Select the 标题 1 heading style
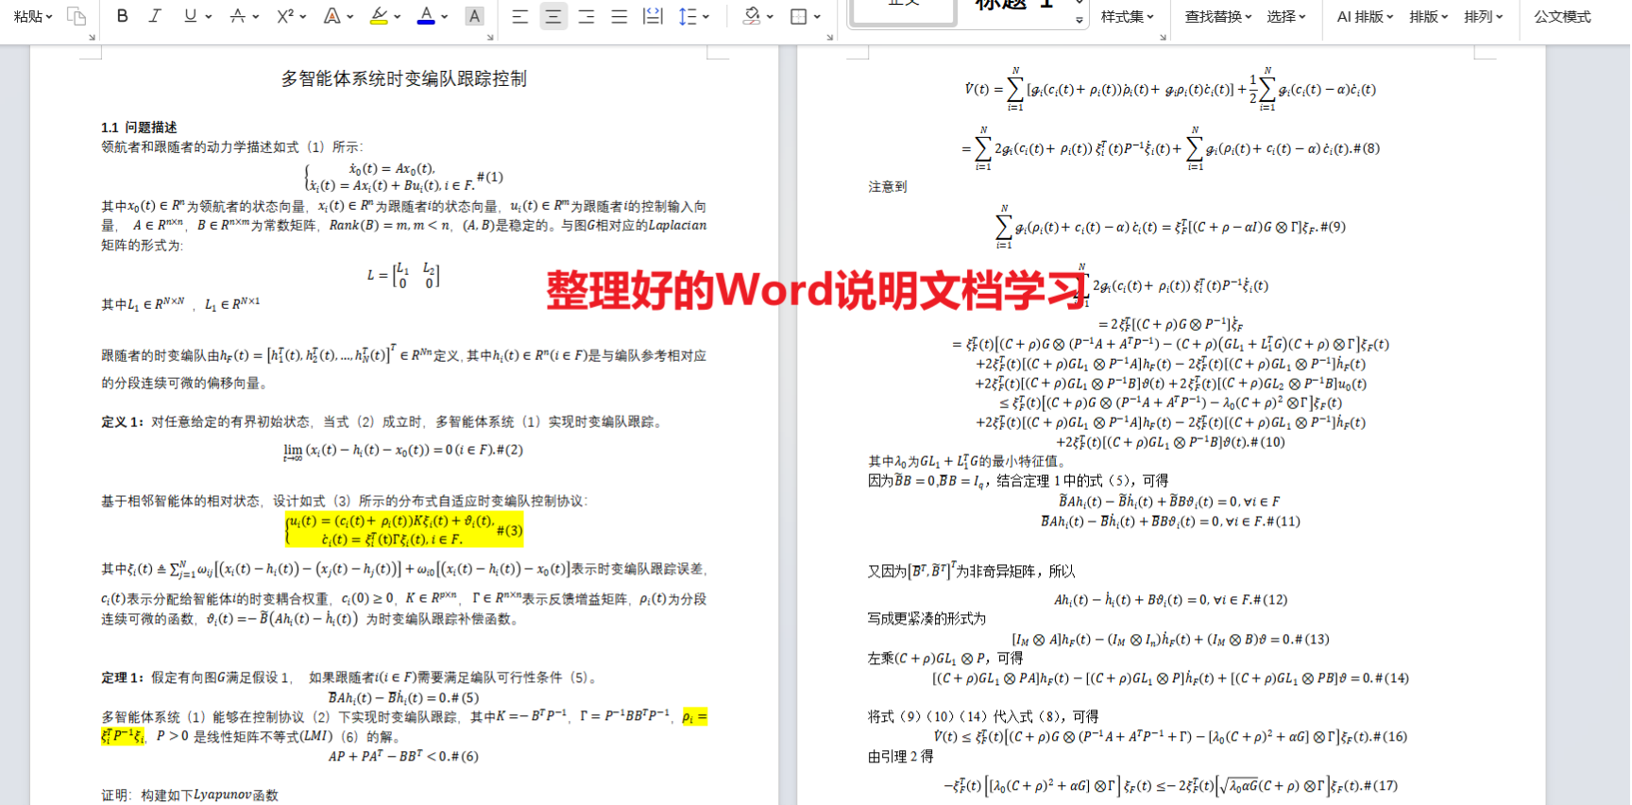 coord(1014,8)
